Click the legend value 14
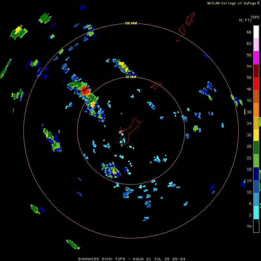The width and height of the screenshot is (261, 261). (x=249, y=181)
